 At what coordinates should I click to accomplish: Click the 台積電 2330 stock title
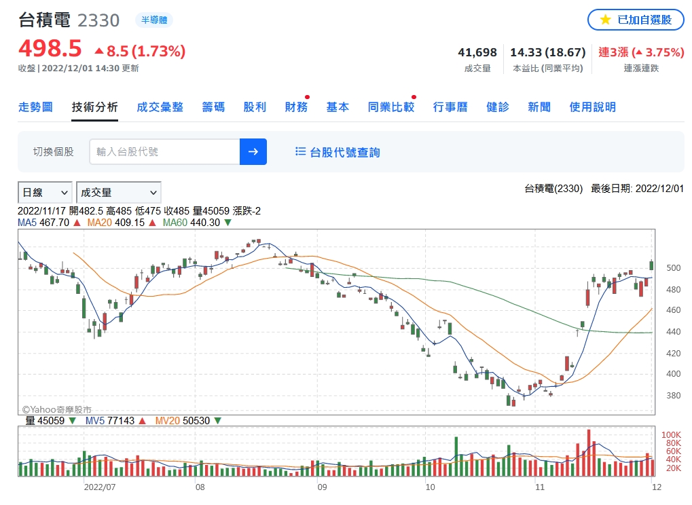(69, 20)
